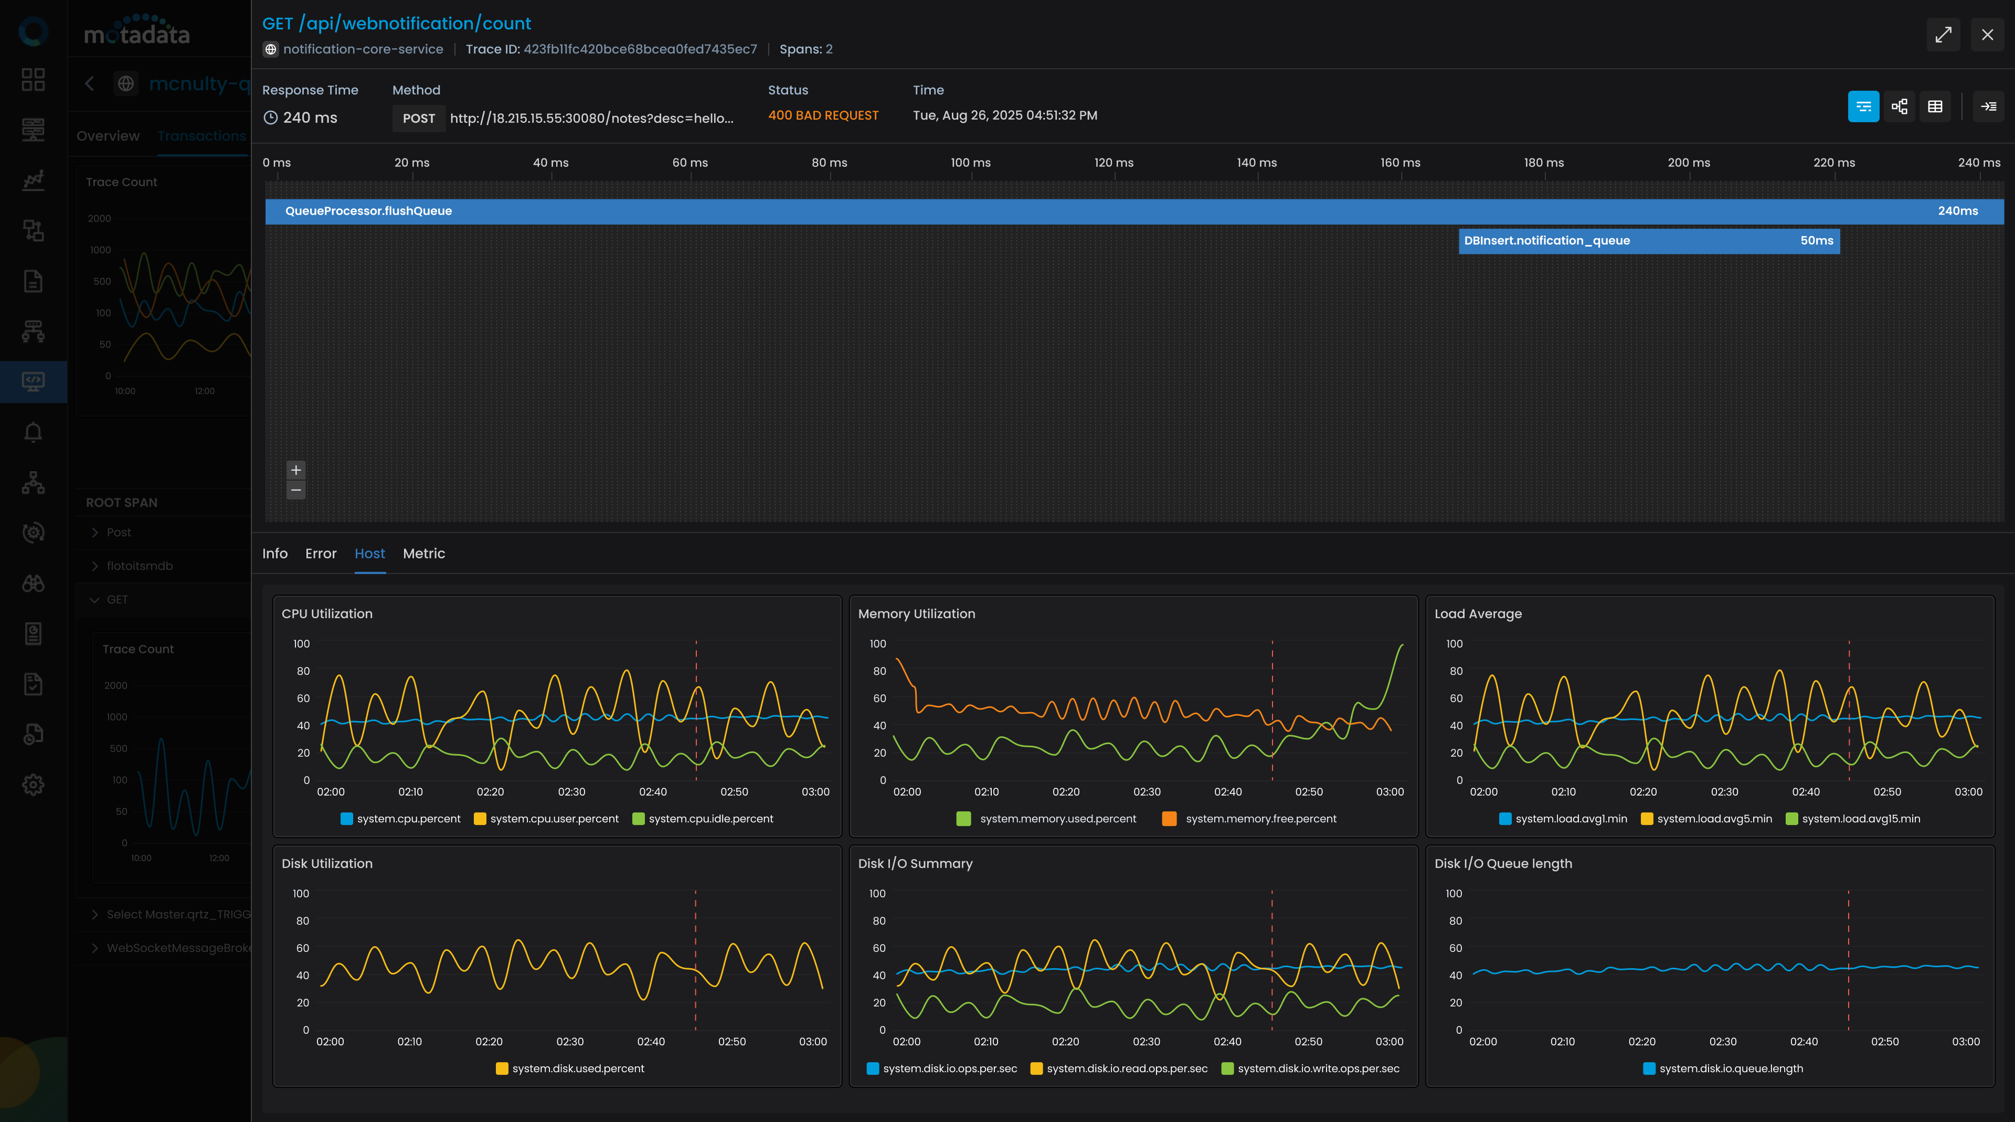Click the notification-core-service link
The image size is (2015, 1122).
(362, 49)
